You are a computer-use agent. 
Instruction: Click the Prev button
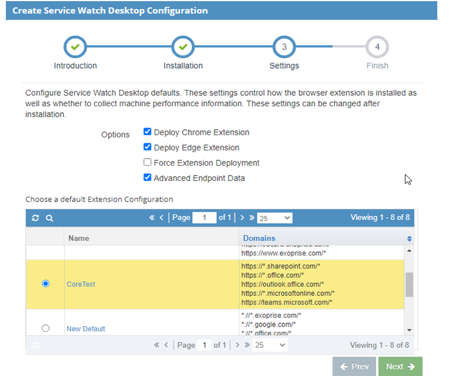coord(354,367)
